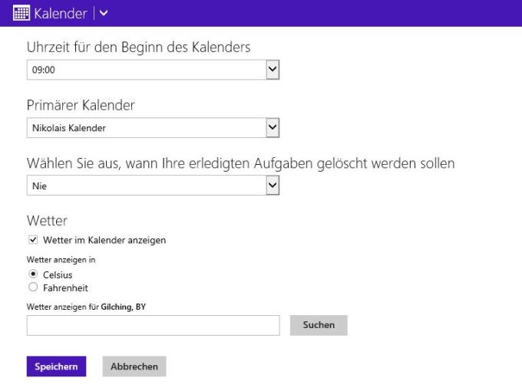Image resolution: width=522 pixels, height=391 pixels.
Task: Click the Fahrenheit label text
Action: click(65, 288)
